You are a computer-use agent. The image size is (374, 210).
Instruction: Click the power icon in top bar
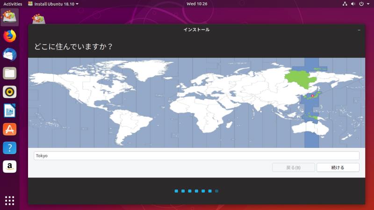pyautogui.click(x=361, y=4)
